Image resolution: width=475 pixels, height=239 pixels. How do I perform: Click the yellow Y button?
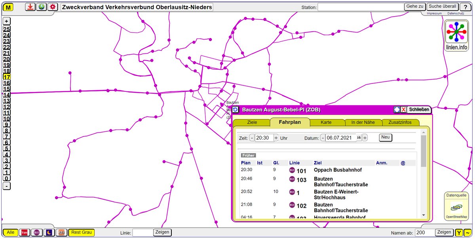(458, 233)
